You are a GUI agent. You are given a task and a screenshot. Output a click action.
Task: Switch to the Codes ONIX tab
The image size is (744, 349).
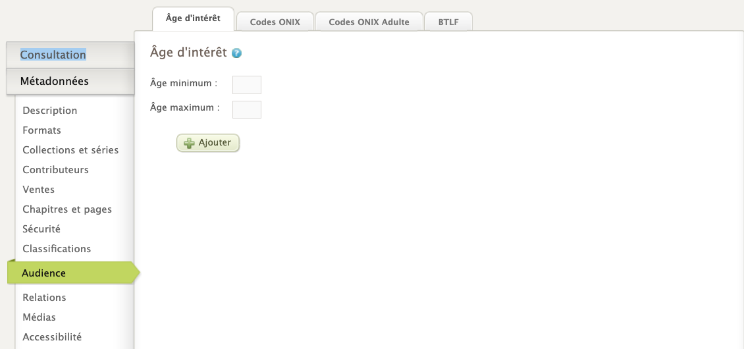[x=275, y=22]
